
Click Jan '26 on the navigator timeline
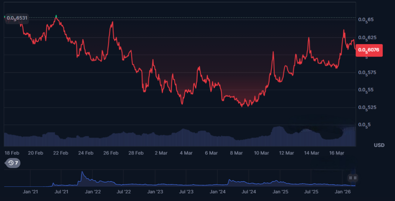(x=343, y=191)
